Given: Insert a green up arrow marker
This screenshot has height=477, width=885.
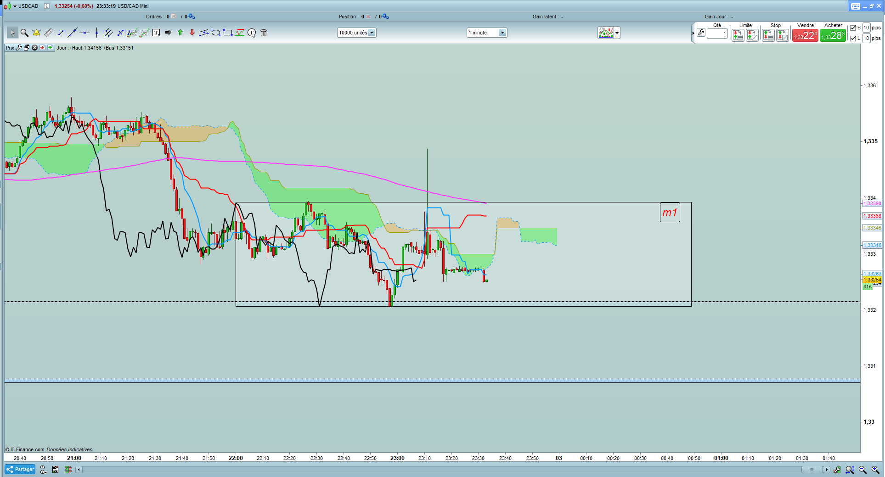Looking at the screenshot, I should pos(180,33).
